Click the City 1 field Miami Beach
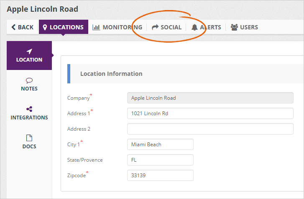 pos(160,145)
